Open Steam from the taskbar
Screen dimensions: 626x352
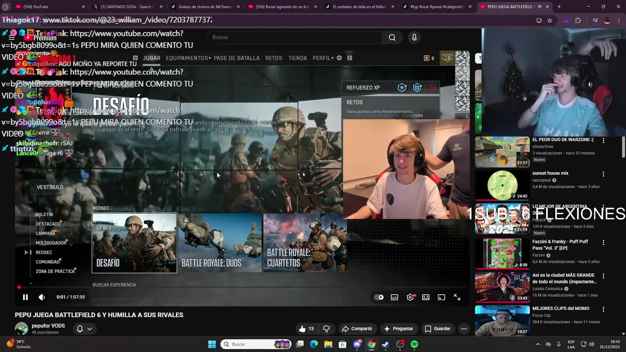tap(385, 344)
